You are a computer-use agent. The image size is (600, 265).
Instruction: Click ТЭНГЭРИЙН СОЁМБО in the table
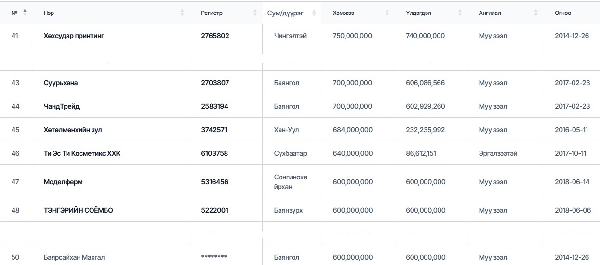click(x=79, y=210)
